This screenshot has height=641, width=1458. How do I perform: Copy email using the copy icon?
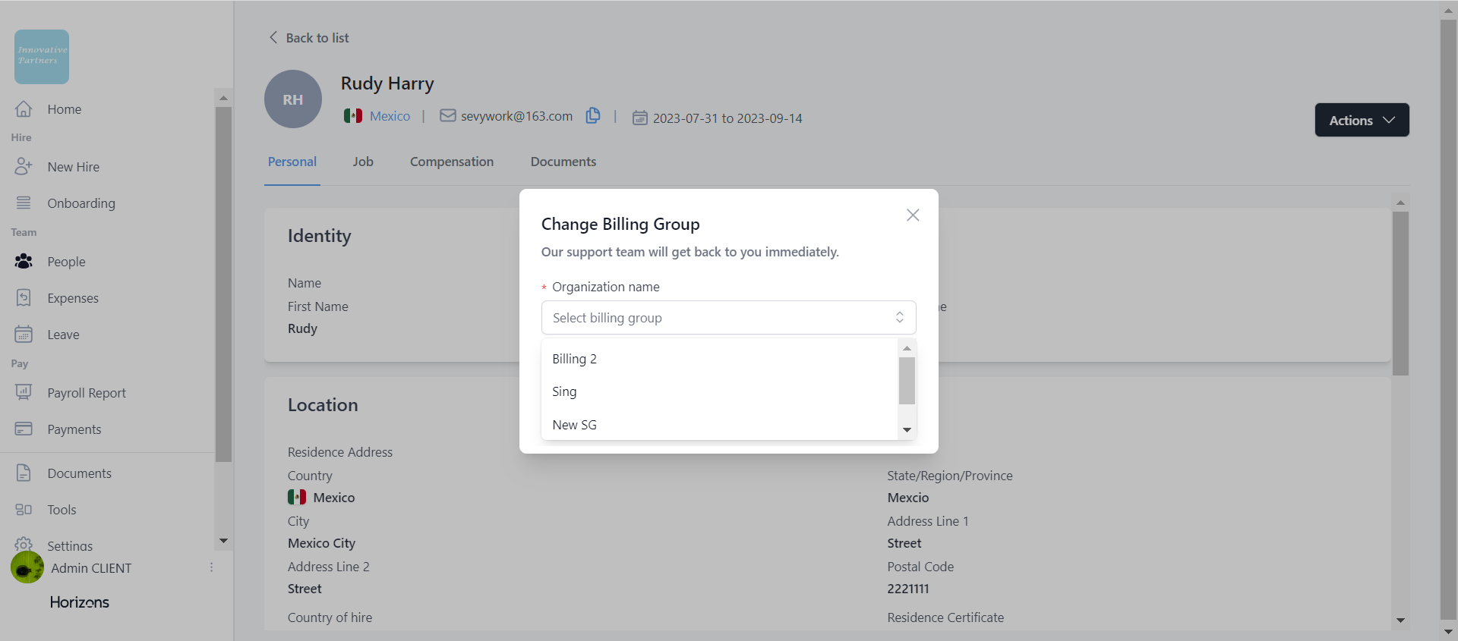(593, 116)
